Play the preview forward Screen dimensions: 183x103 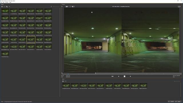[130, 76]
